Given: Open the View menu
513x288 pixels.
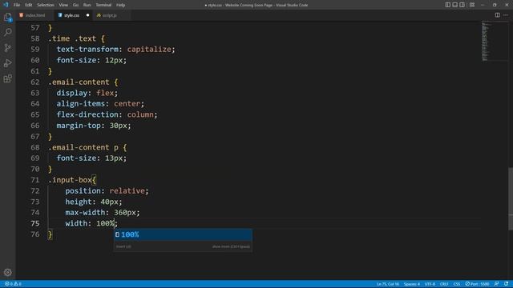Looking at the screenshot, I should pyautogui.click(x=63, y=5).
